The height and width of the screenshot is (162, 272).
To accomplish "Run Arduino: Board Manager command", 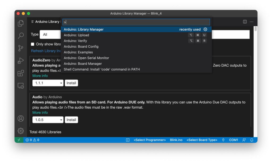I will [136, 64].
